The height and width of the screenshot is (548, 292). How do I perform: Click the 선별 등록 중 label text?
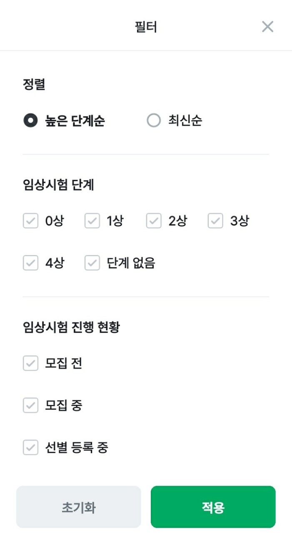coord(77,448)
